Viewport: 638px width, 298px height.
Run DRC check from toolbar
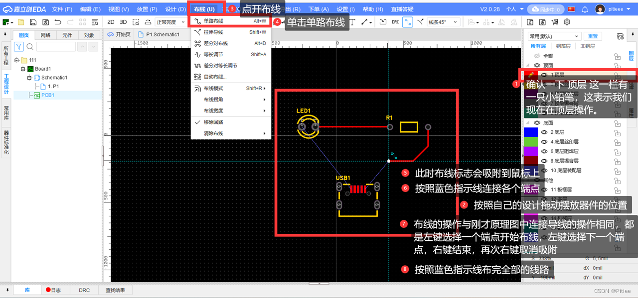[395, 22]
